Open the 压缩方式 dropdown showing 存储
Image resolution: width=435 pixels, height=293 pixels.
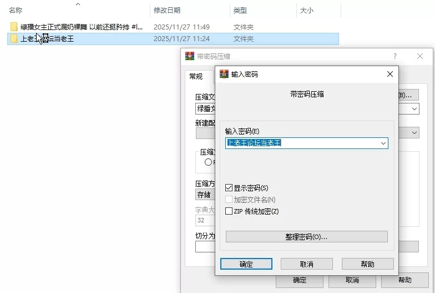(205, 195)
